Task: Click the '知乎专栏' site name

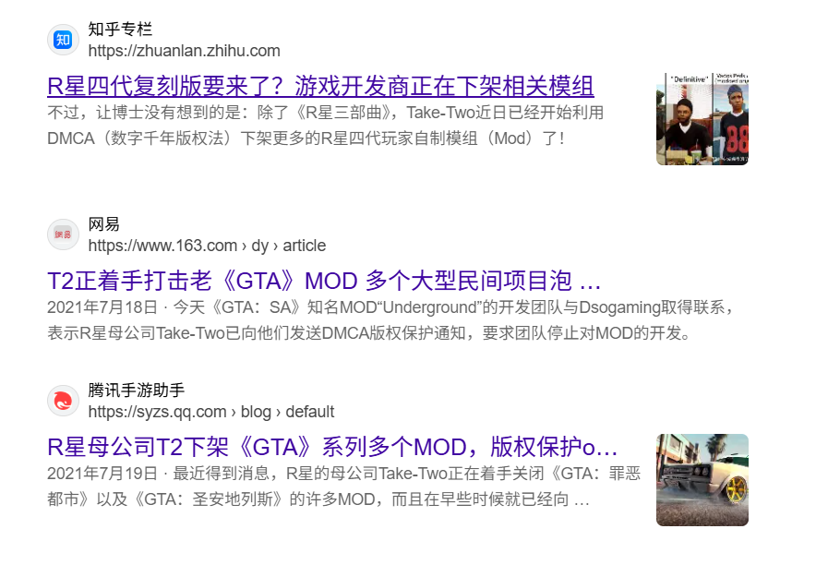Action: [x=120, y=30]
